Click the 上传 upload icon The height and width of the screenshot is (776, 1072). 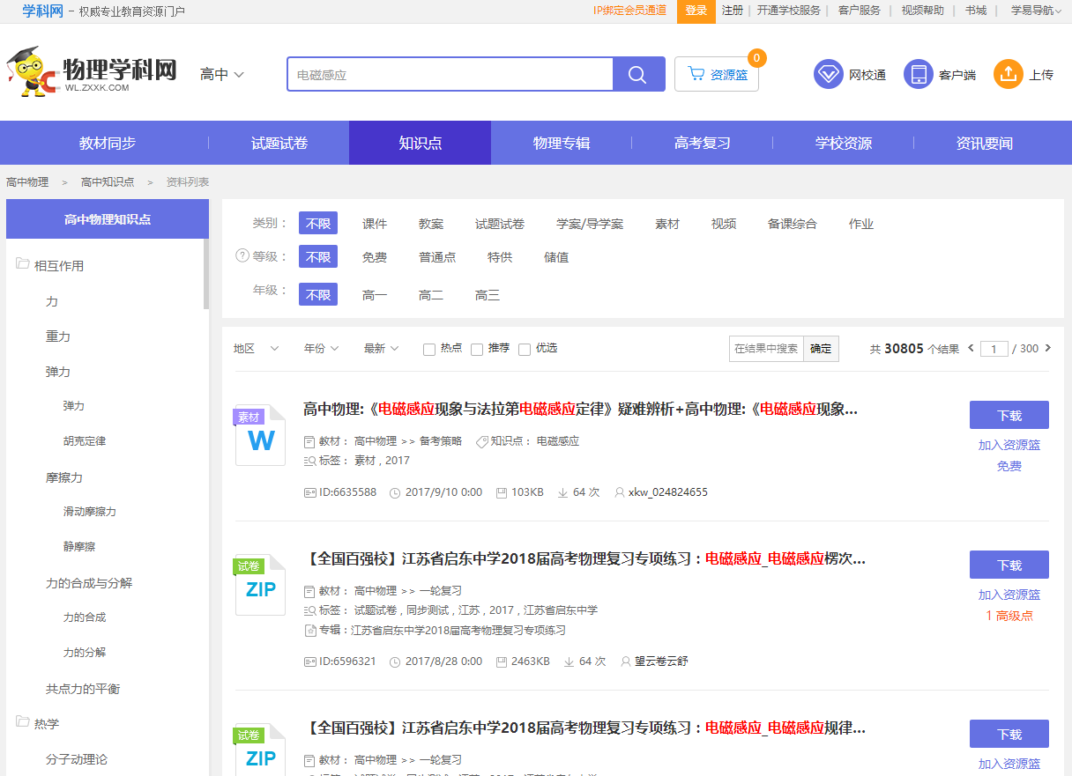click(x=1009, y=74)
